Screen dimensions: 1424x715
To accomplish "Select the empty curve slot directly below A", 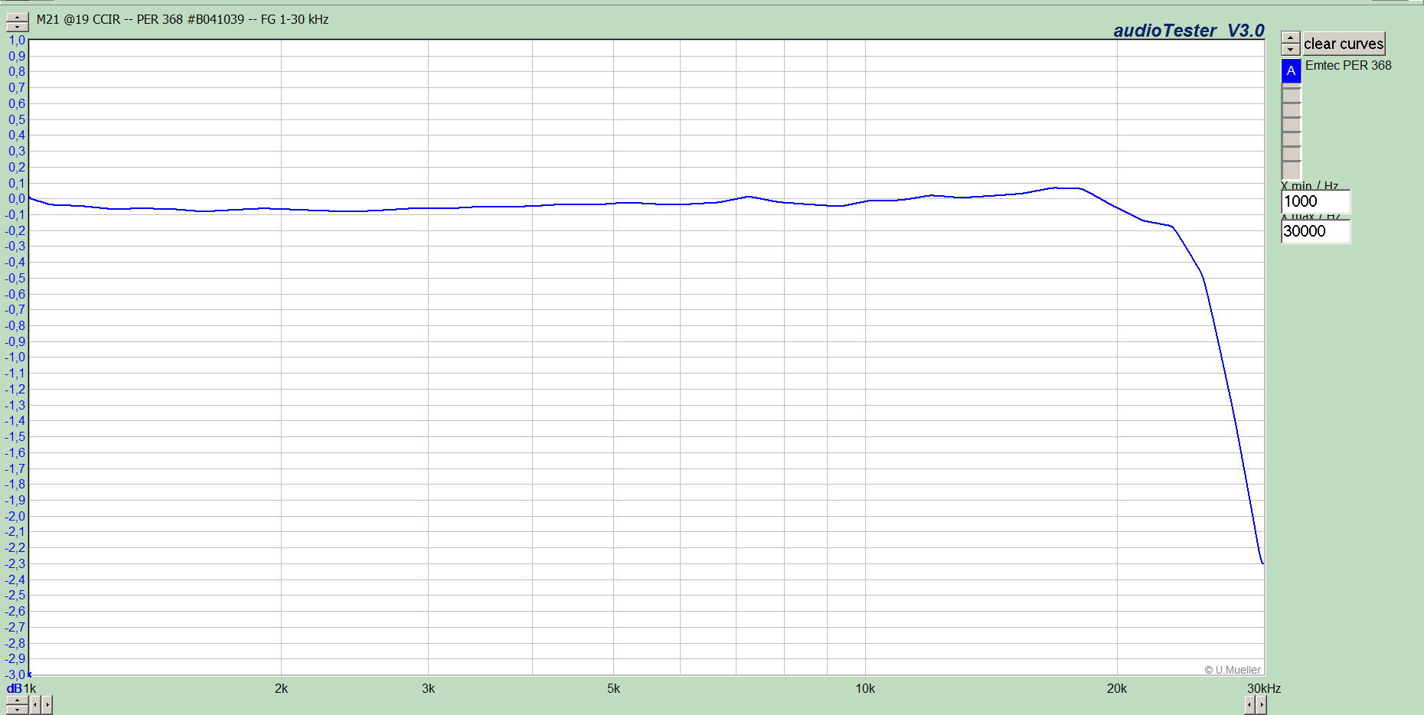I will pos(1292,94).
